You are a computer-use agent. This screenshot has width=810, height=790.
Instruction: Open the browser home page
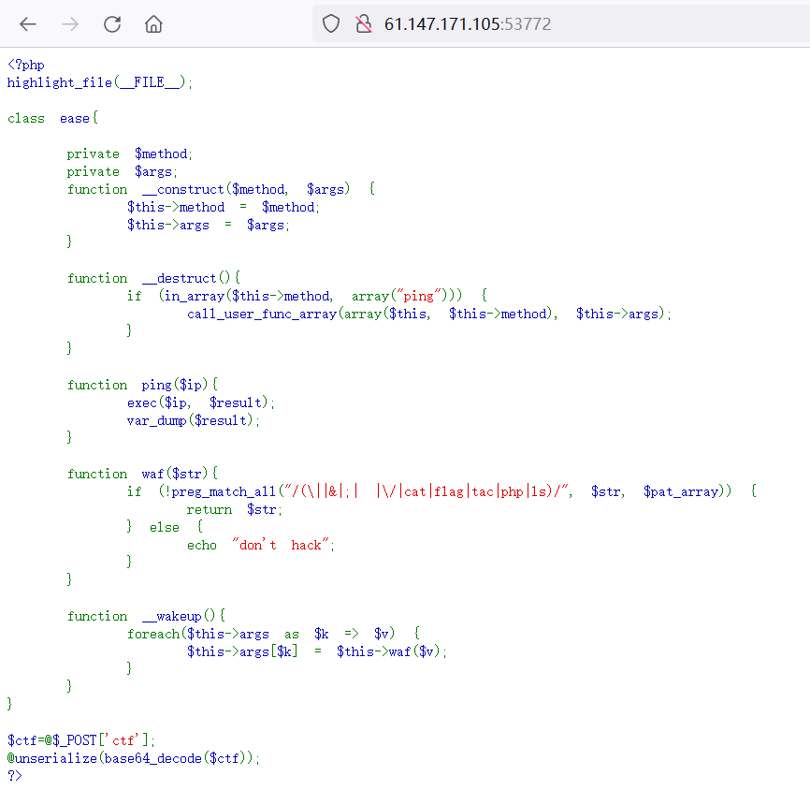153,23
